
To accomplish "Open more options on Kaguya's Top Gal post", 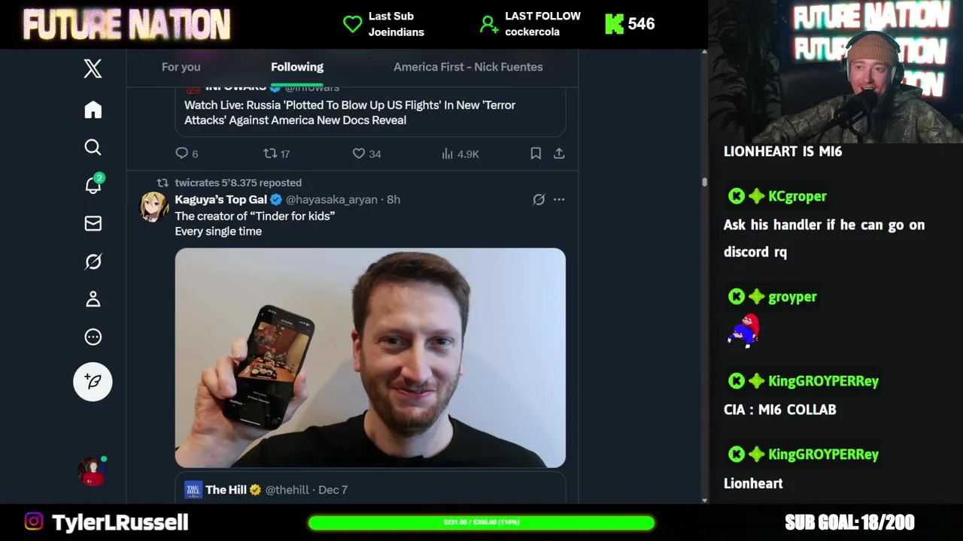I will pos(559,199).
